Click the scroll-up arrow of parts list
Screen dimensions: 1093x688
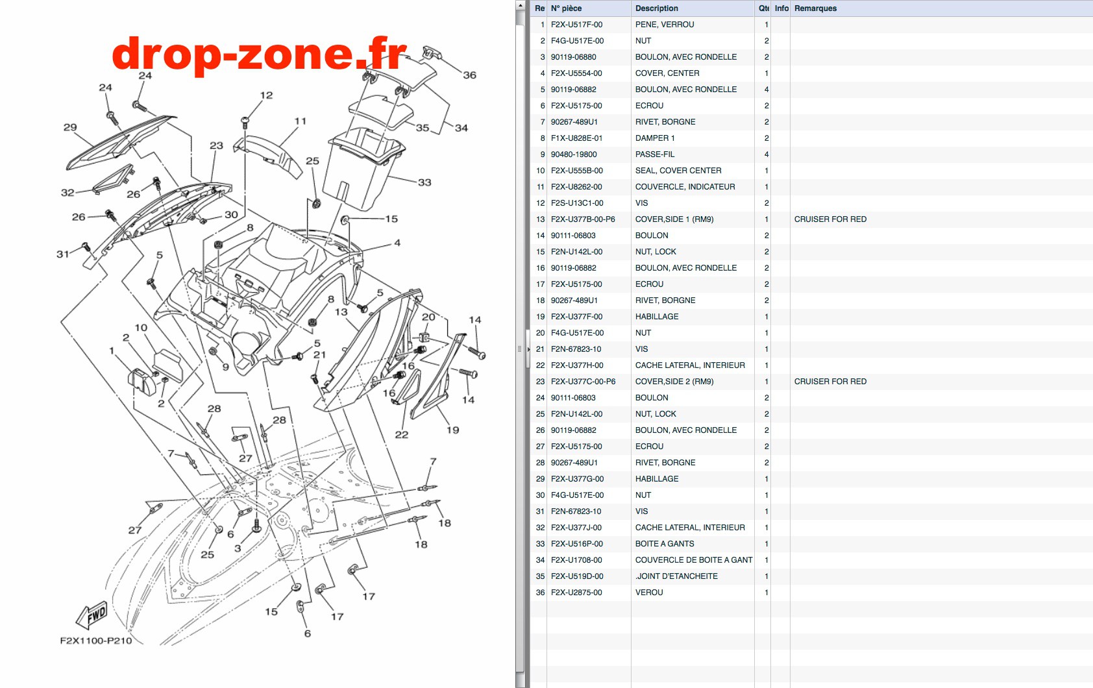[x=520, y=5]
